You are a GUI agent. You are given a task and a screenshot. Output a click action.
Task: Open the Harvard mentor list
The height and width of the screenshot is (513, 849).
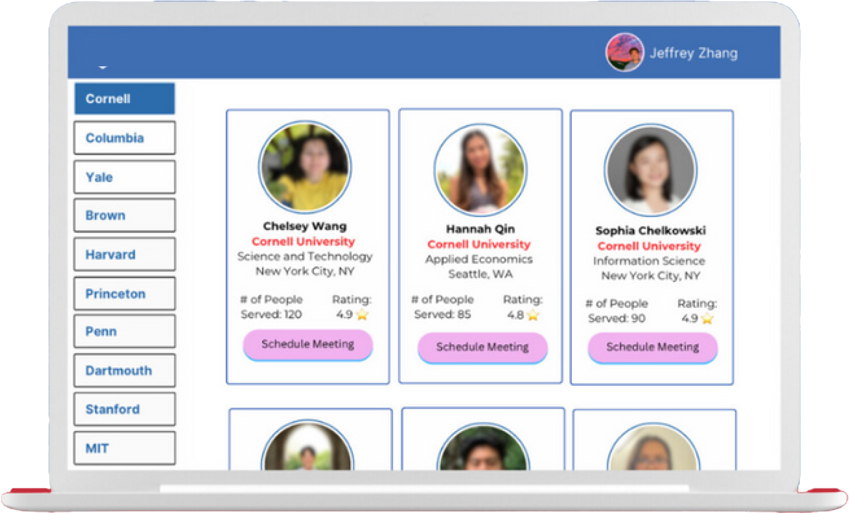pos(124,254)
